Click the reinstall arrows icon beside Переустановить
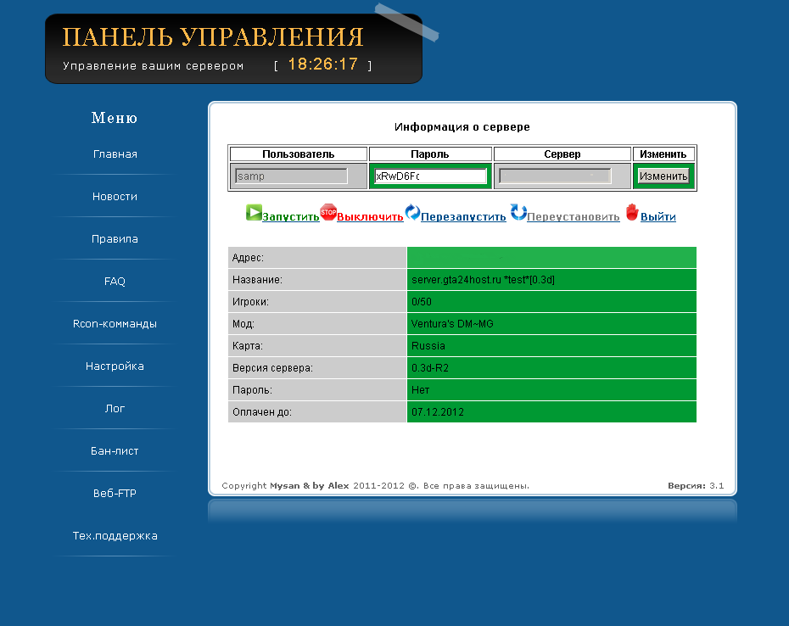Viewport: 789px width, 626px height. point(518,212)
